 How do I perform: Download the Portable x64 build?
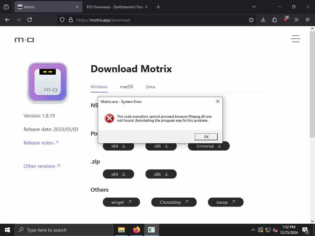tap(118, 146)
